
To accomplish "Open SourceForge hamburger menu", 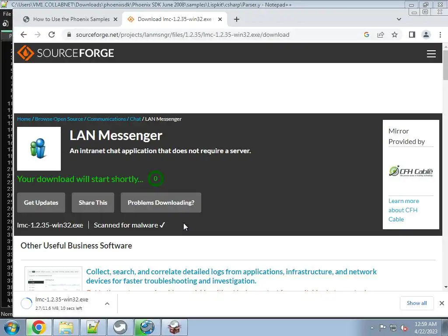I will [431, 53].
